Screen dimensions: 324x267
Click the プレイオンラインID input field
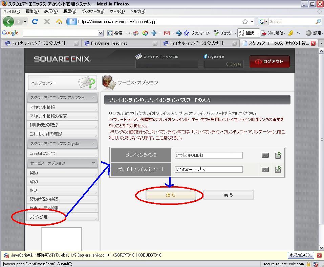(x=209, y=155)
